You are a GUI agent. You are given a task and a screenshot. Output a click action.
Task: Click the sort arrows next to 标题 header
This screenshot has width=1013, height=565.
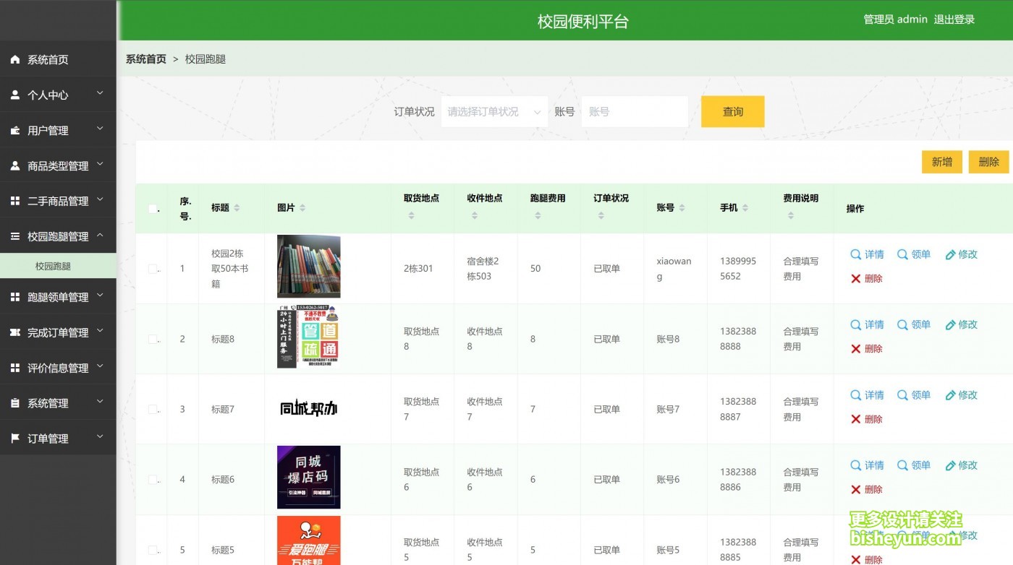(237, 208)
